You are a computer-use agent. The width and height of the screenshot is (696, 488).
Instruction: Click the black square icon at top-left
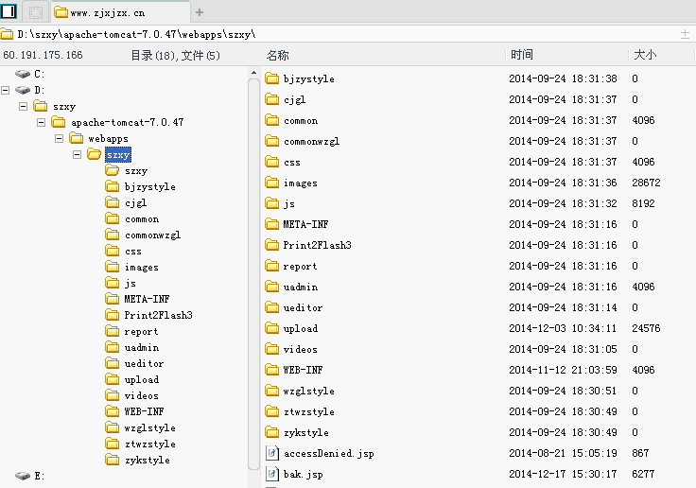[x=9, y=11]
